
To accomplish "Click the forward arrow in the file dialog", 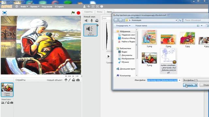I will click(x=121, y=20).
